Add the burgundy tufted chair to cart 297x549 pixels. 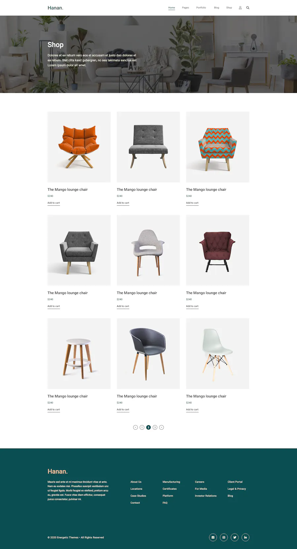tap(192, 306)
